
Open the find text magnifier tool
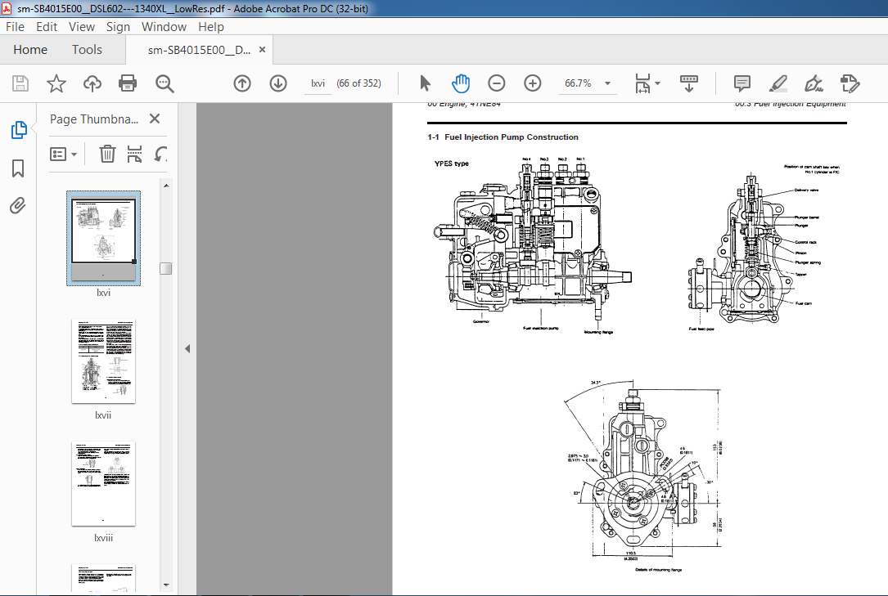pyautogui.click(x=165, y=83)
